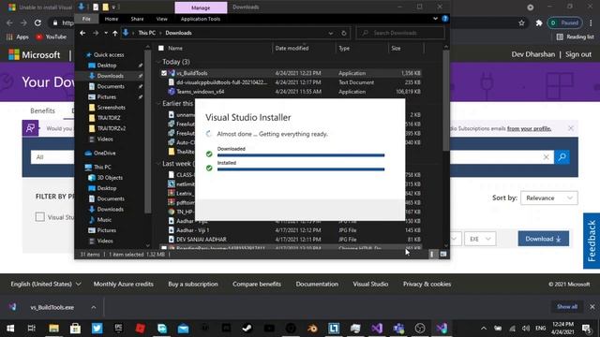Click the file list vertical scrollbar

click(446, 101)
